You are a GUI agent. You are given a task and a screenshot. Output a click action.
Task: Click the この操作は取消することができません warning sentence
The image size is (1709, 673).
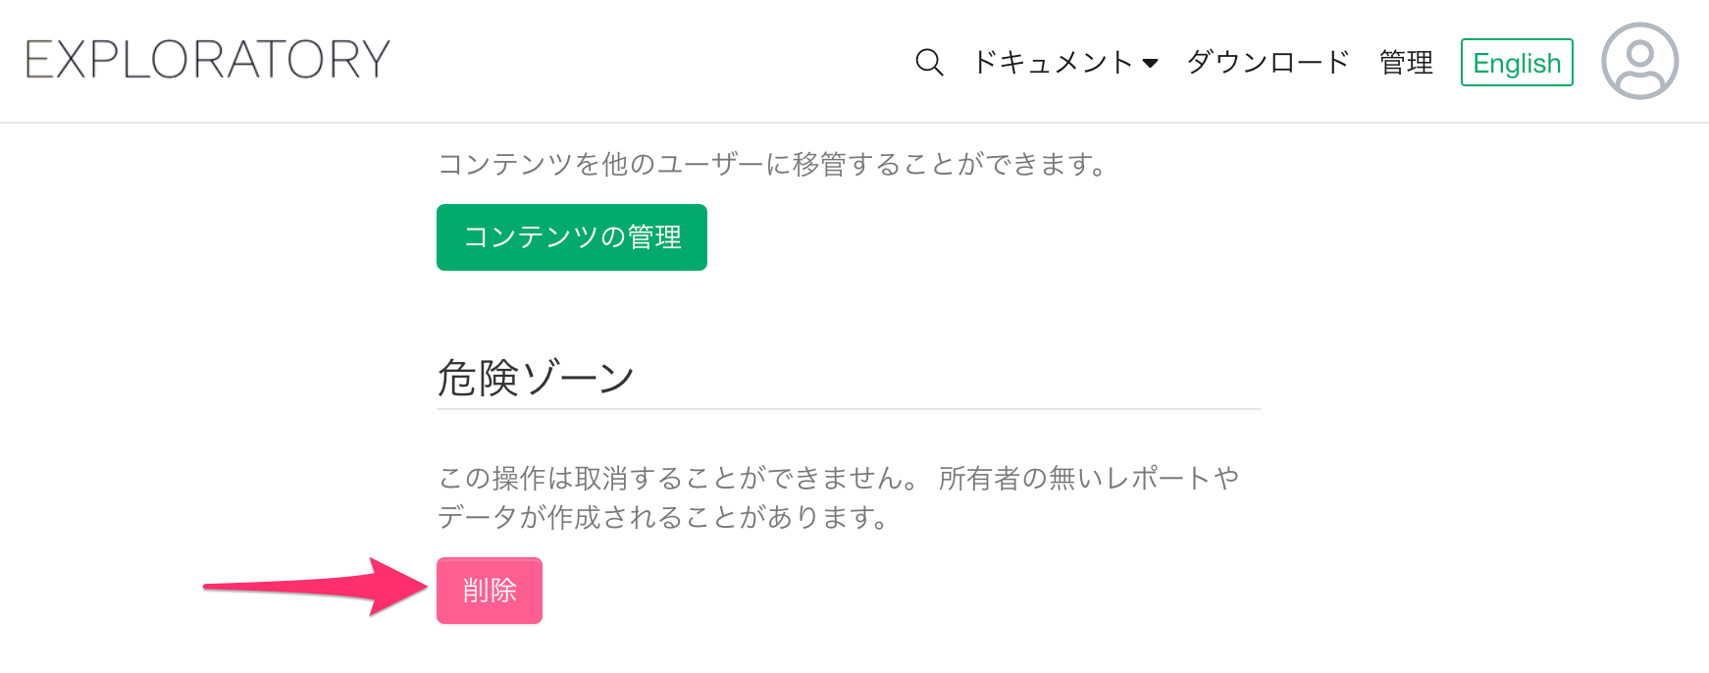pos(679,479)
